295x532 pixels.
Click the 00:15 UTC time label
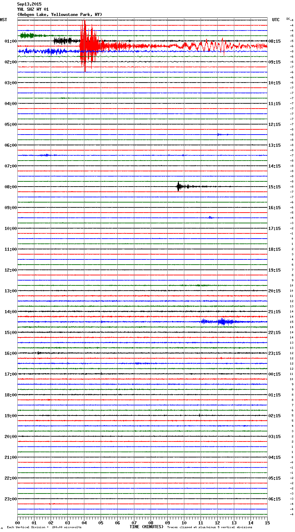pos(275,374)
